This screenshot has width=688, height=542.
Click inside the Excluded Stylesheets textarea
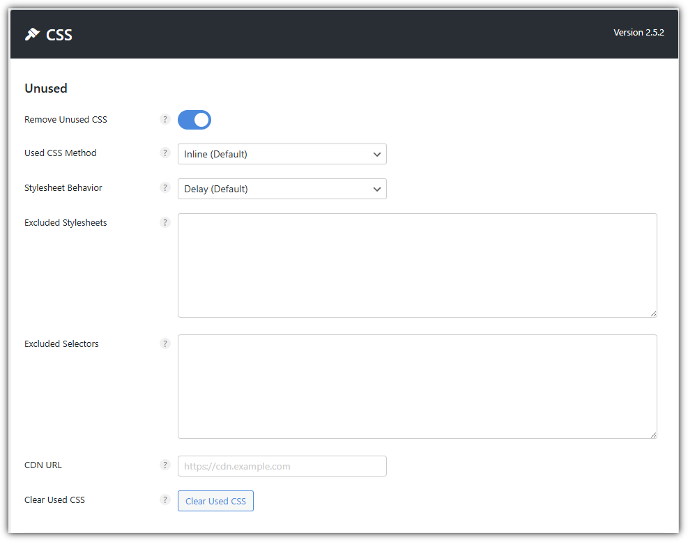(417, 265)
